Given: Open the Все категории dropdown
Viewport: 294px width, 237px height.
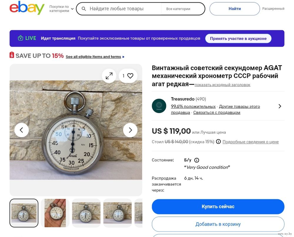Looking at the screenshot, I should (x=178, y=9).
